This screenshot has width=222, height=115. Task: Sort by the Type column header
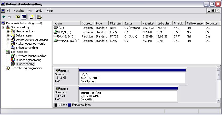pyautogui.click(x=101, y=23)
